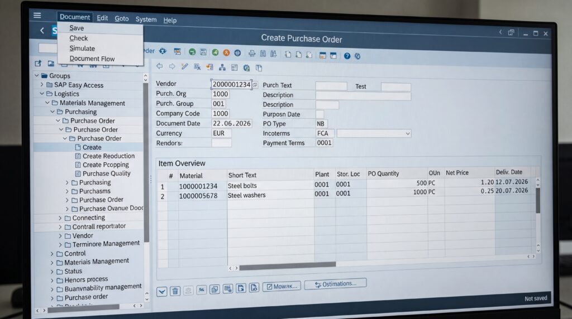Click the export document icon below the table

point(241,288)
